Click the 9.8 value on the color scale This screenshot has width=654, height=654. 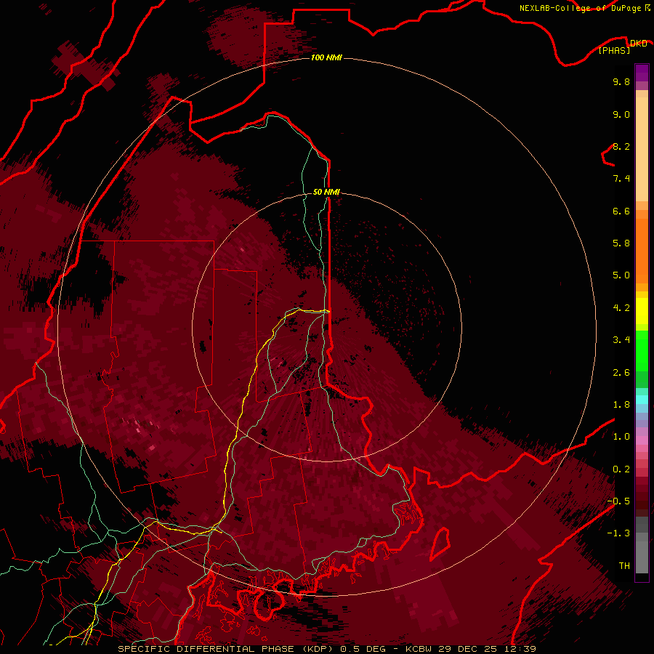tap(621, 81)
